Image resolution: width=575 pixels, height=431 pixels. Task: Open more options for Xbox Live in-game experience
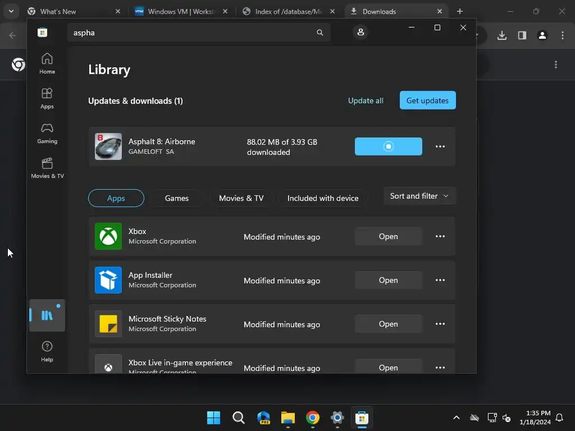pyautogui.click(x=440, y=368)
